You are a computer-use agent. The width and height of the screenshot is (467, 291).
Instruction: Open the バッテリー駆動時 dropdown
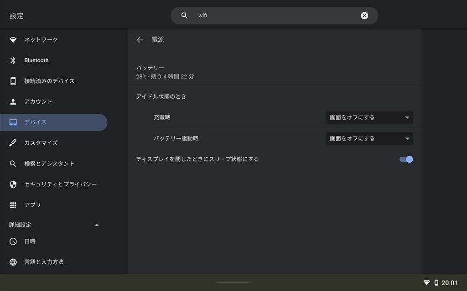point(369,138)
